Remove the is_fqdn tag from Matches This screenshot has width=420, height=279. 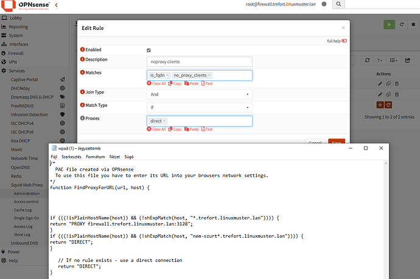coord(167,75)
